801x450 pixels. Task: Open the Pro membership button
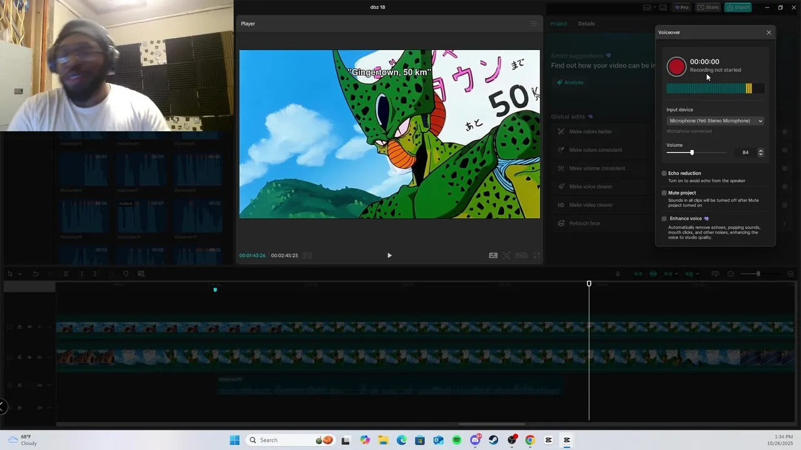click(x=681, y=7)
